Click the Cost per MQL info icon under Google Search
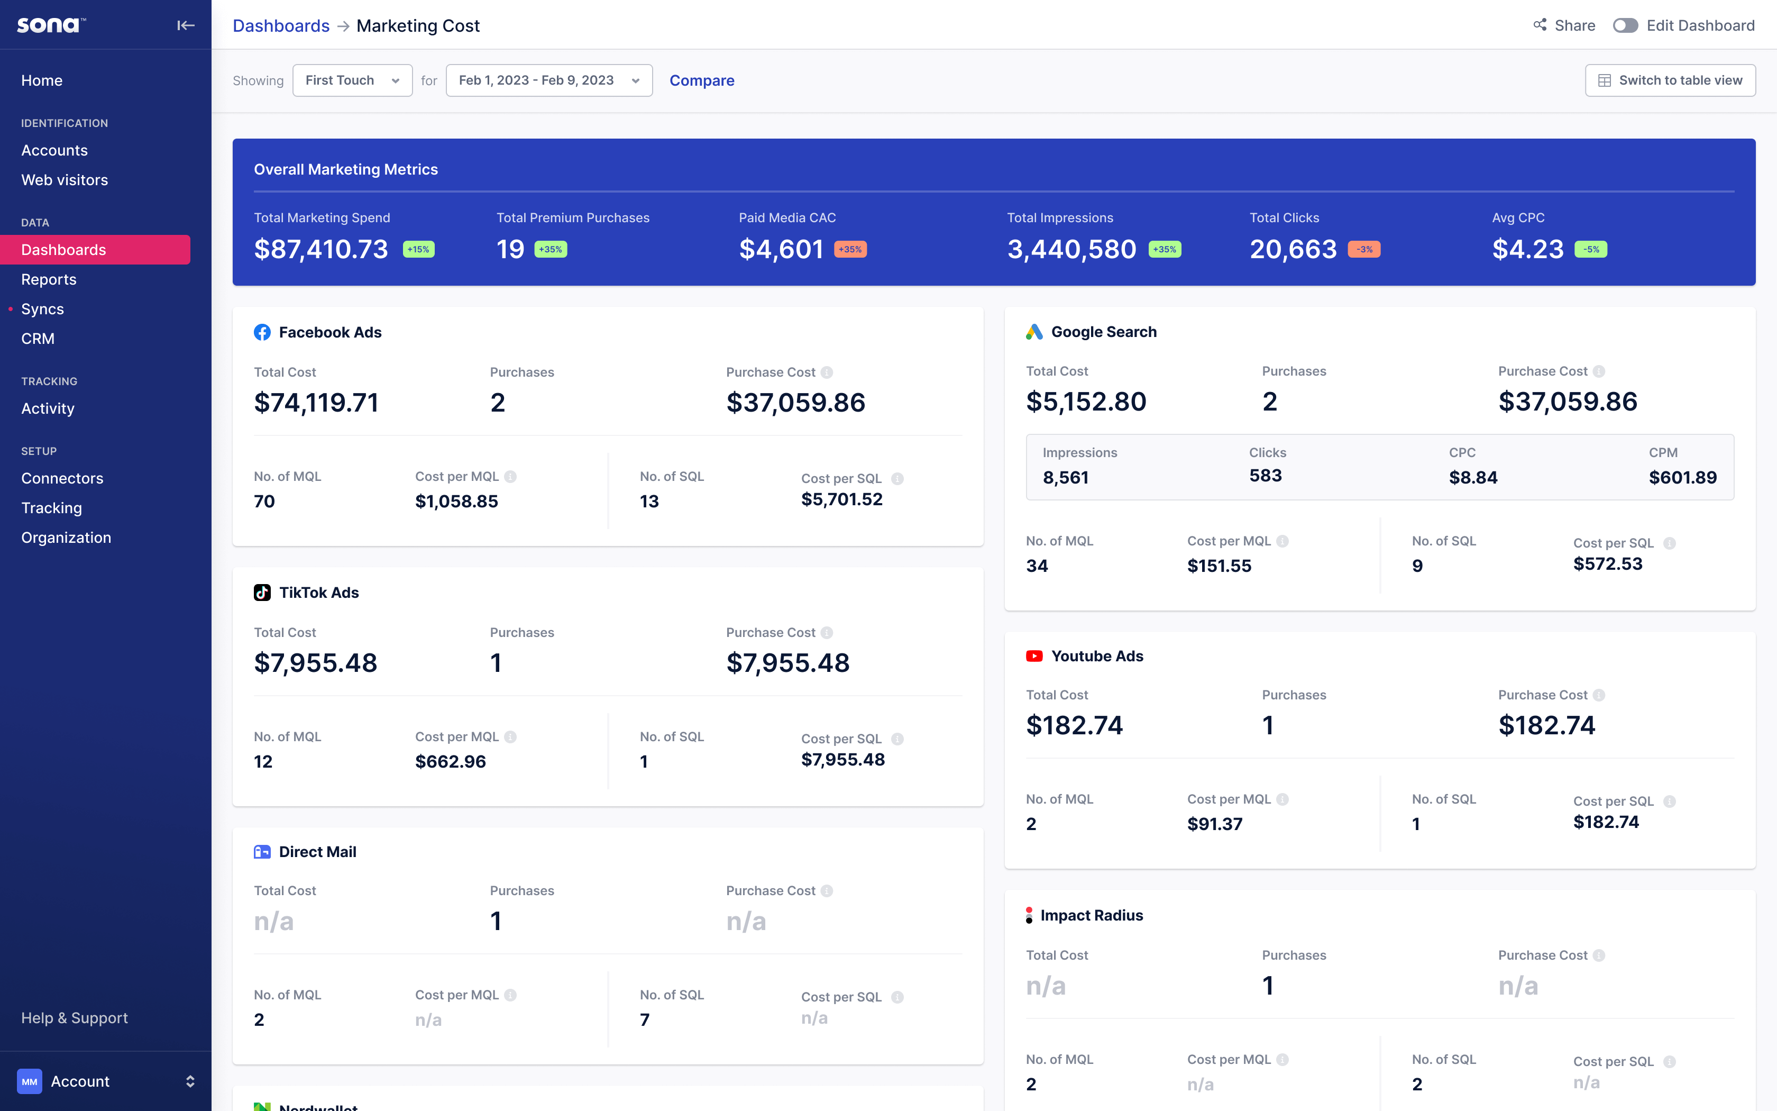Screen dimensions: 1777x1111 coord(1283,541)
